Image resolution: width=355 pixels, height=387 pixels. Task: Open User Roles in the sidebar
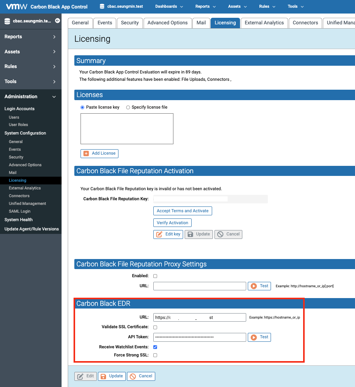coord(18,125)
